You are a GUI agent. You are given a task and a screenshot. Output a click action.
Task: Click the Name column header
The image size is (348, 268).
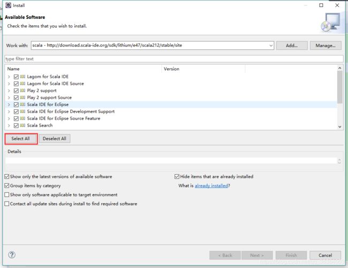pyautogui.click(x=83, y=69)
